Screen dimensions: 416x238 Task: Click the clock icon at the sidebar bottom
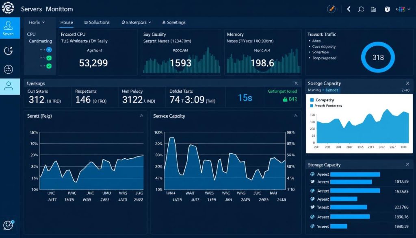click(x=8, y=225)
